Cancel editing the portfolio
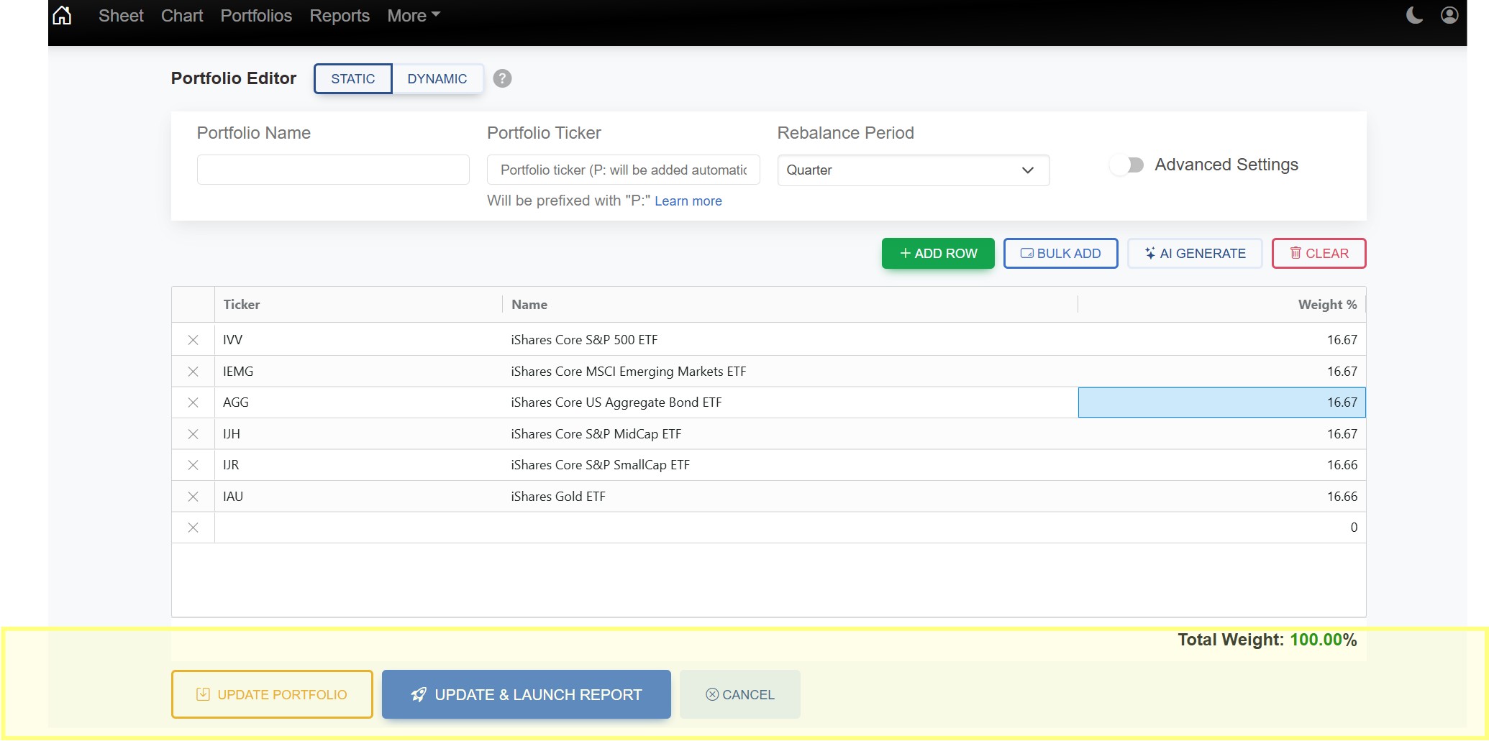 (x=739, y=694)
